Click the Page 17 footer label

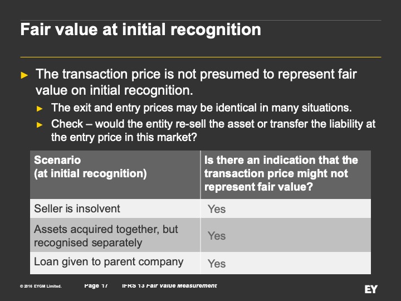(x=96, y=285)
